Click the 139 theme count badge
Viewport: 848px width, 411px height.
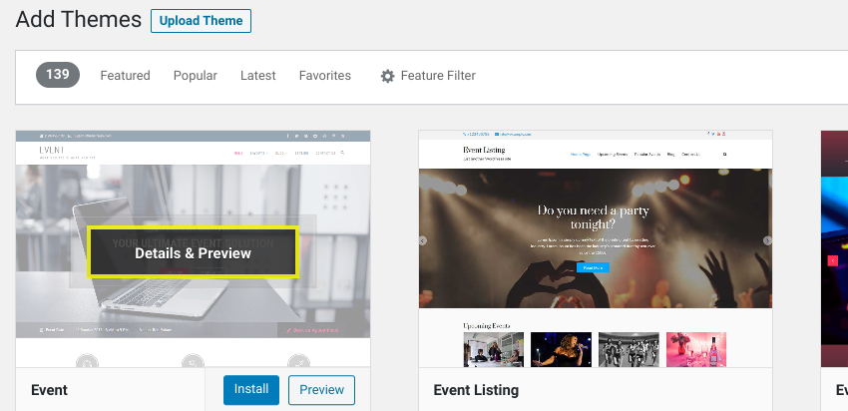click(58, 75)
